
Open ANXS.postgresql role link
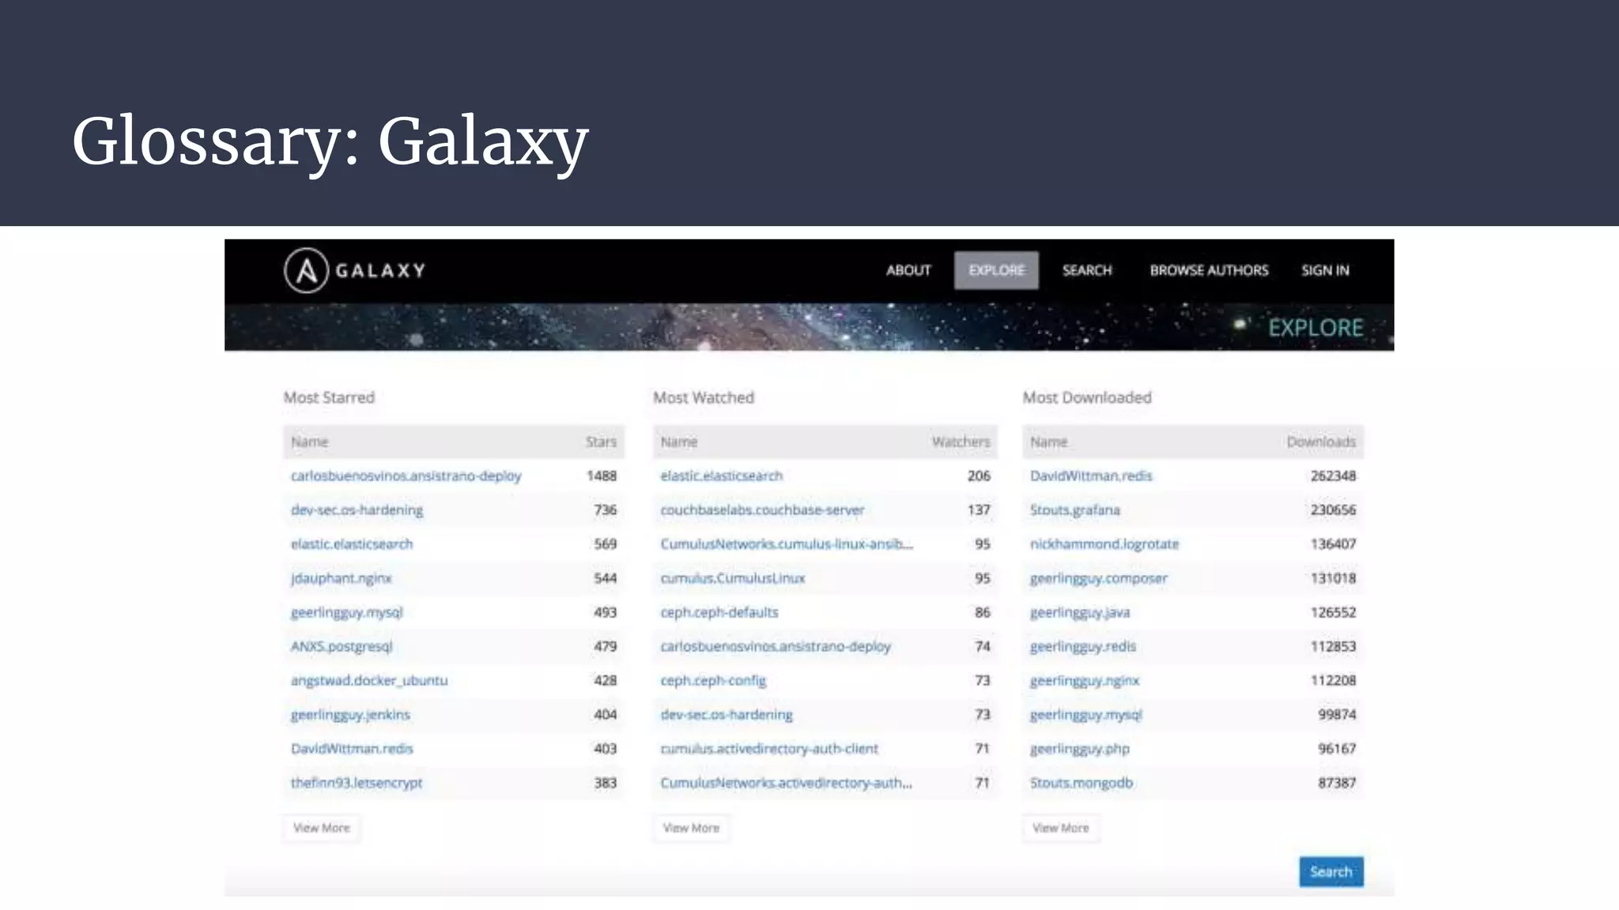click(x=341, y=646)
